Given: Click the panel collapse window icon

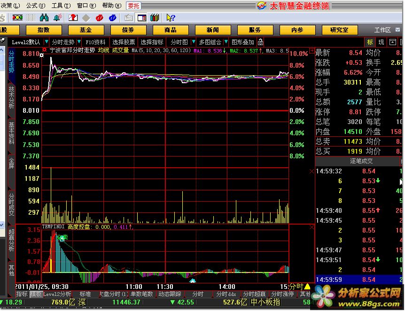Looking at the screenshot, I should click(x=393, y=42).
